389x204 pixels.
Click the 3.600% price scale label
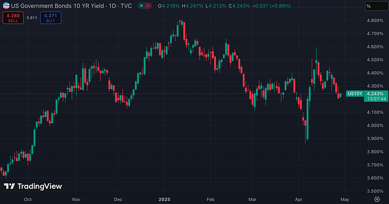pyautogui.click(x=375, y=178)
